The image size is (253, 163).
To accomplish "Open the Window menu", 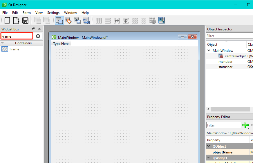I will coord(71,13).
